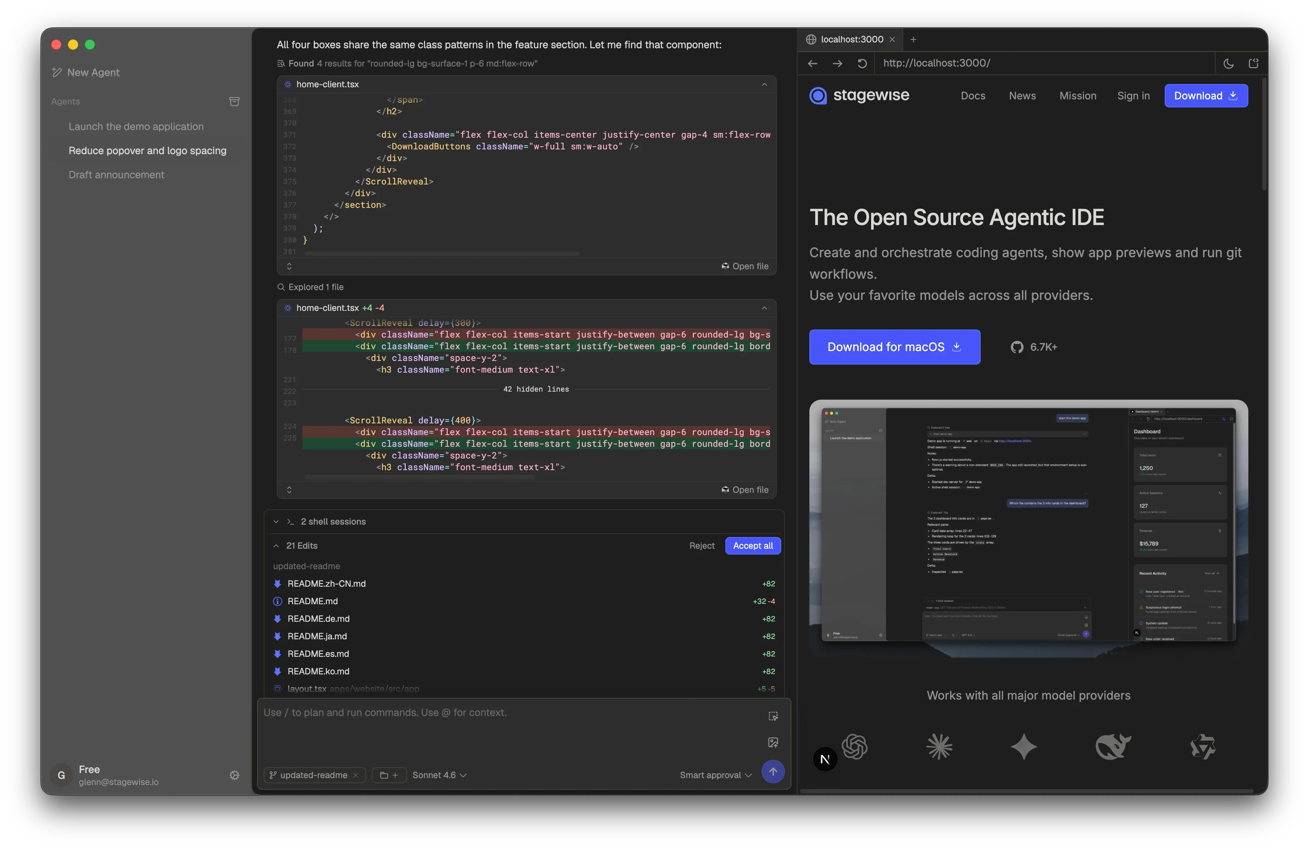Expand height of the diff code block
This screenshot has width=1309, height=849.
(x=289, y=490)
